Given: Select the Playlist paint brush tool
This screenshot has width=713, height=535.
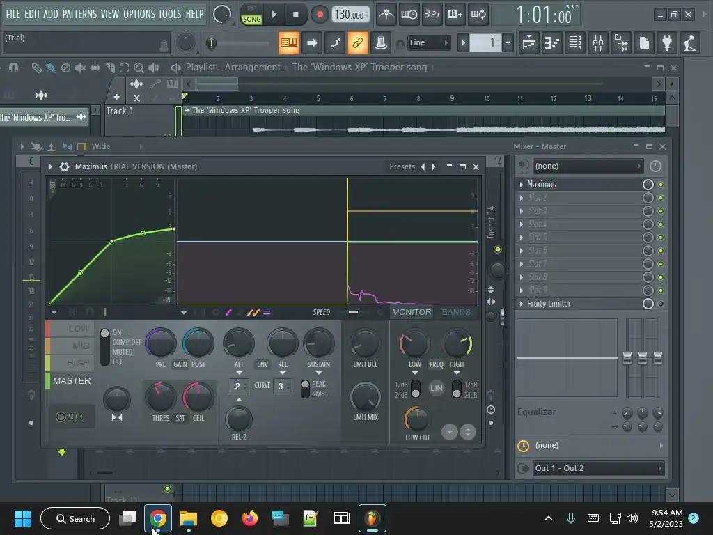Looking at the screenshot, I should [51, 68].
